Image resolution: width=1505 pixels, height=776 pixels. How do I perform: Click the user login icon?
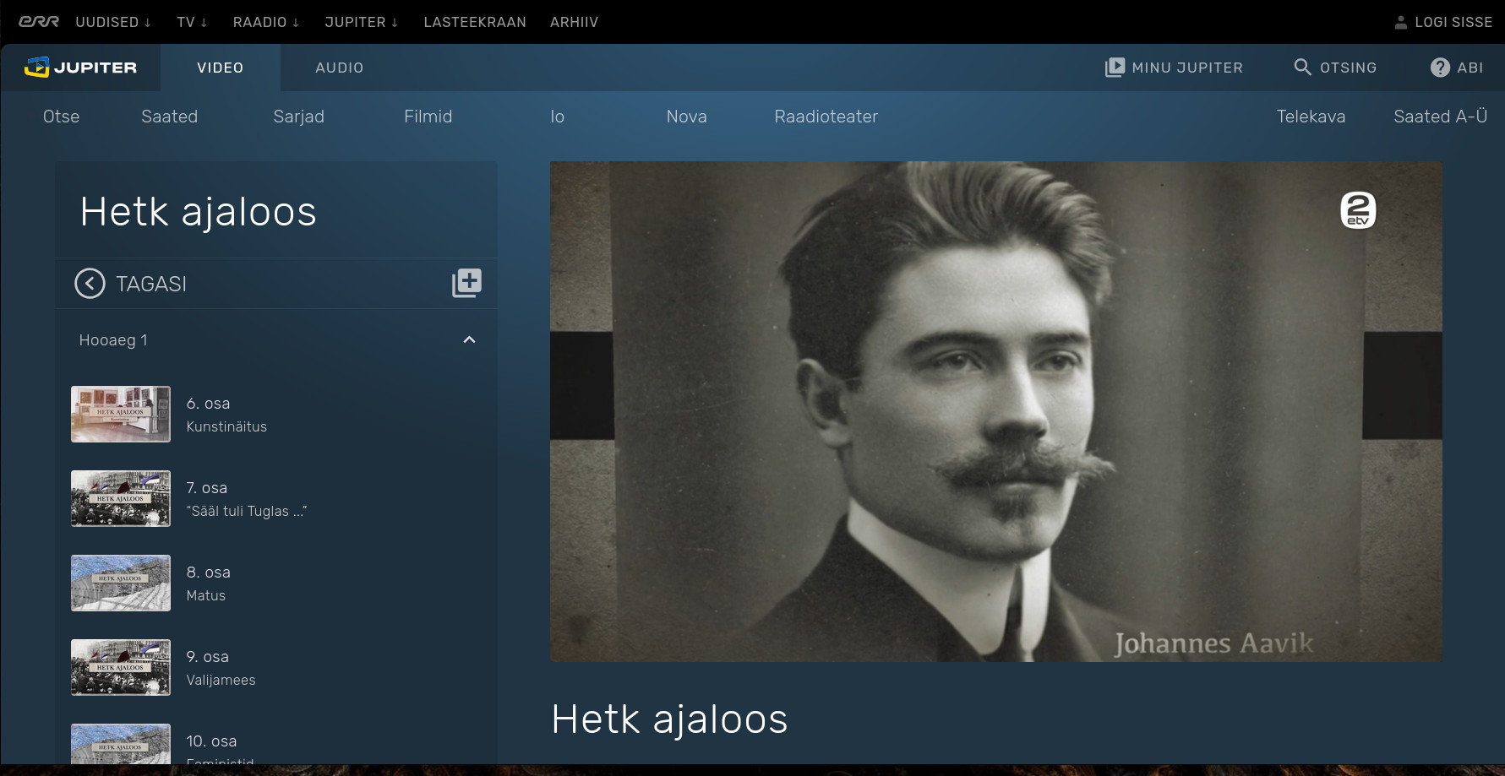point(1400,22)
